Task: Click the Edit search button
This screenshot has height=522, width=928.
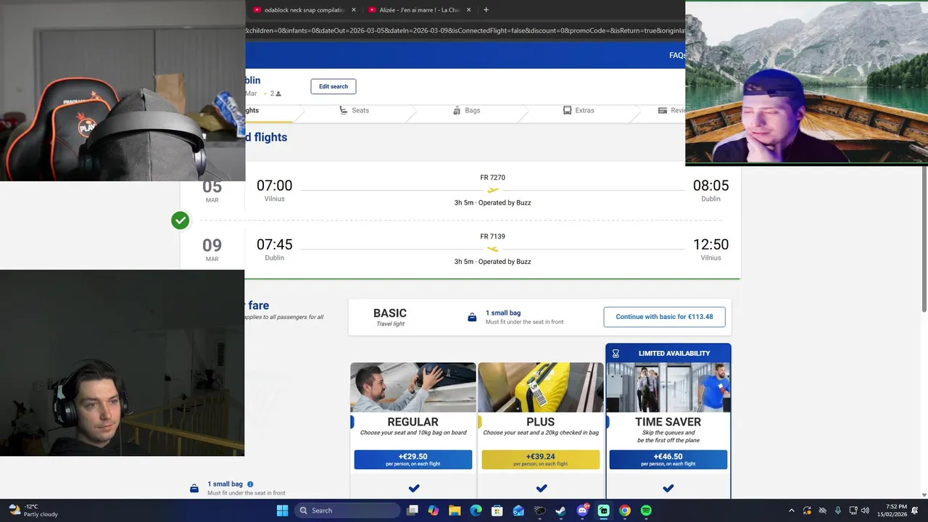Action: [333, 86]
